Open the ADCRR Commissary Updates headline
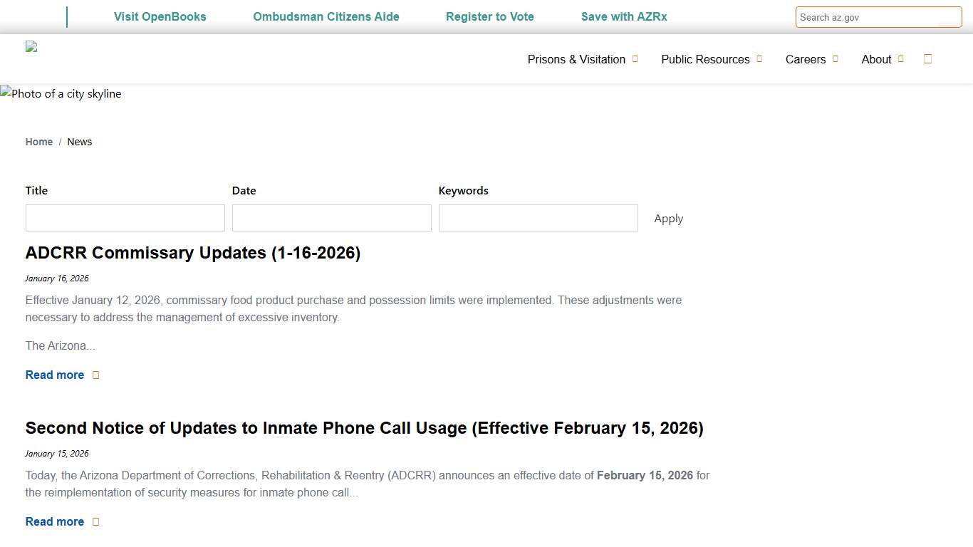The width and height of the screenshot is (973, 547). [x=193, y=253]
